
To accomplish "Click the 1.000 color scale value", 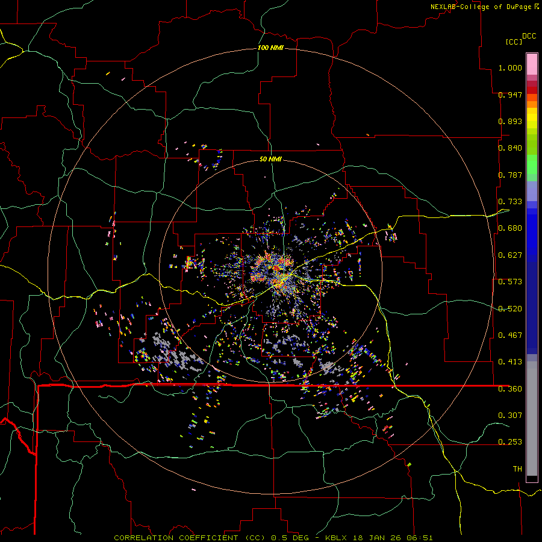I will pyautogui.click(x=510, y=67).
